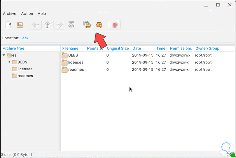Image resolution: width=236 pixels, height=158 pixels.
Task: Open an existing archive via toolbar icon
Action: (20, 25)
